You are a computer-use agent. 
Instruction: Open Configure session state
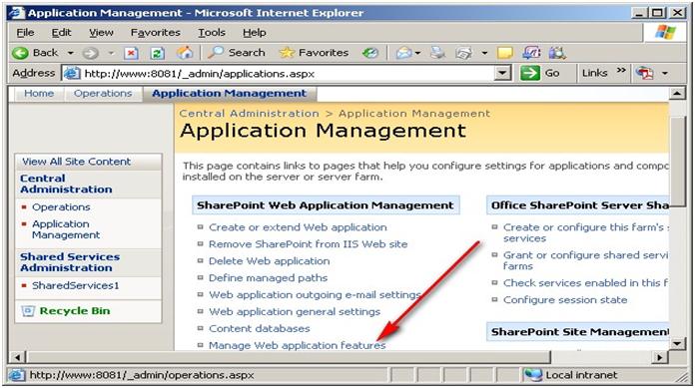(565, 300)
